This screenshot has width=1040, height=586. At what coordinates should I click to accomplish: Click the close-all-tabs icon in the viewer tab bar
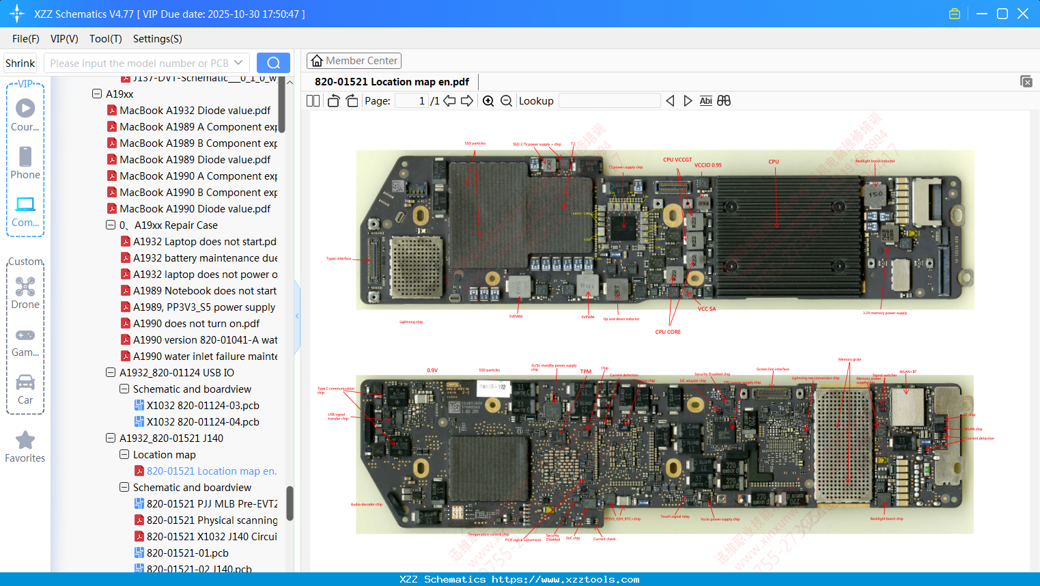tap(1026, 81)
